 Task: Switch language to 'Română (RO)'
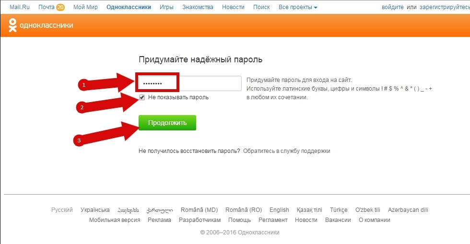(x=244, y=210)
